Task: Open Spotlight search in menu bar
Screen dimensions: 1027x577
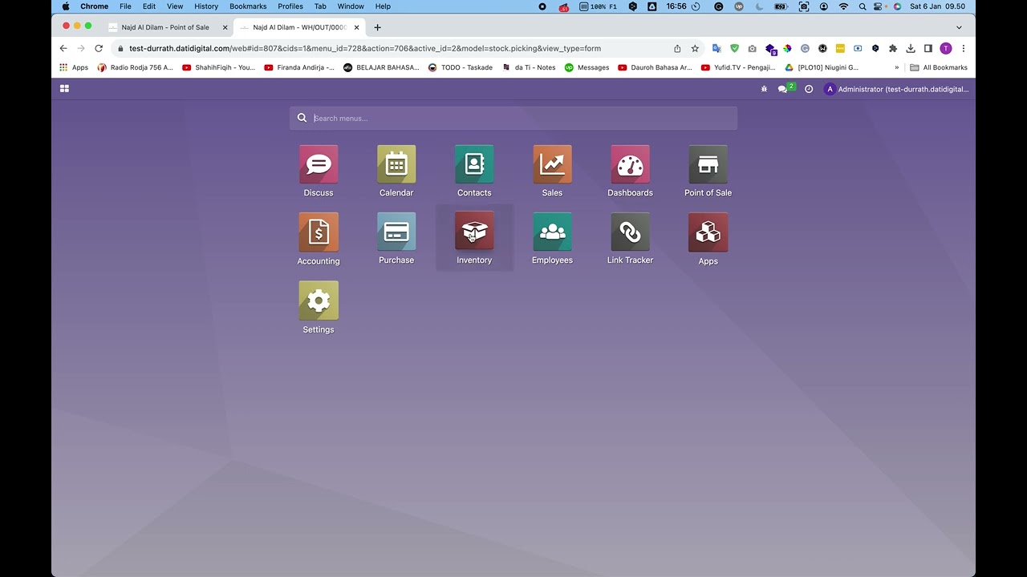Action: pos(863,6)
